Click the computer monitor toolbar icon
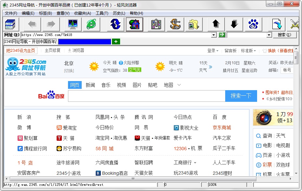Viewport: 302px width, 191px height. [73, 24]
